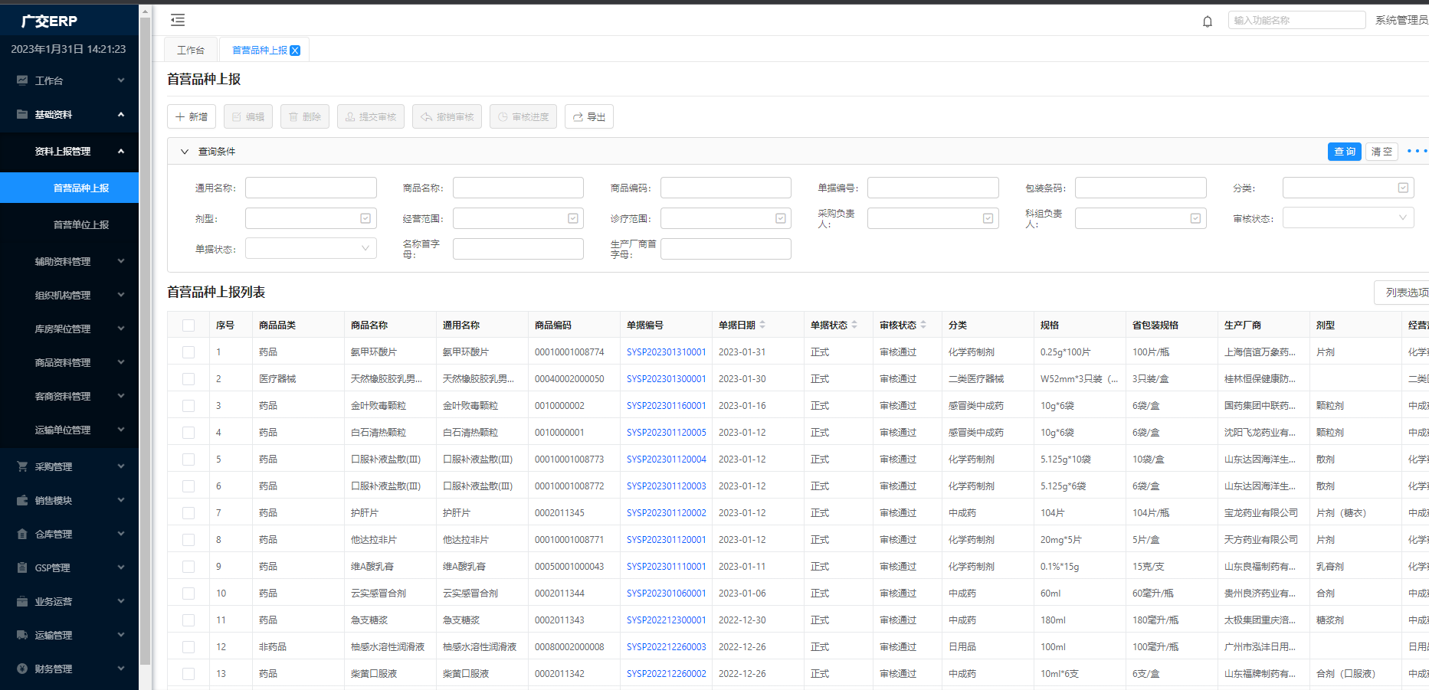Click the 通用名称 input field
This screenshot has height=690, width=1429.
click(x=310, y=188)
